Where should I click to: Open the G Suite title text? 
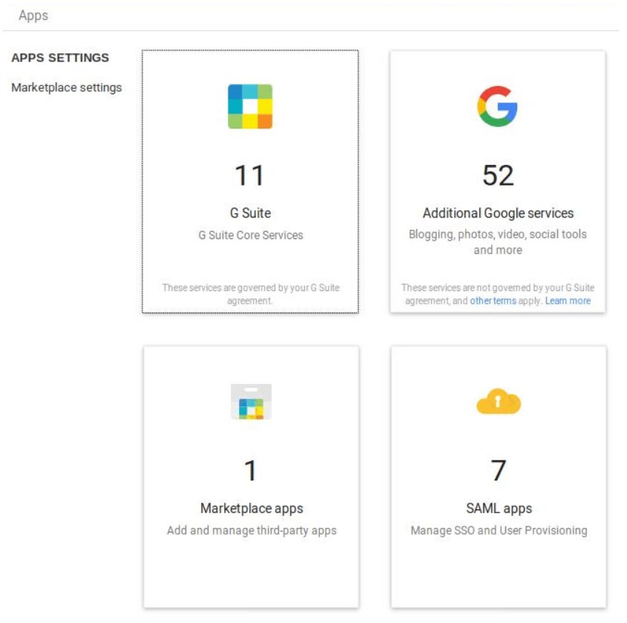(x=250, y=213)
